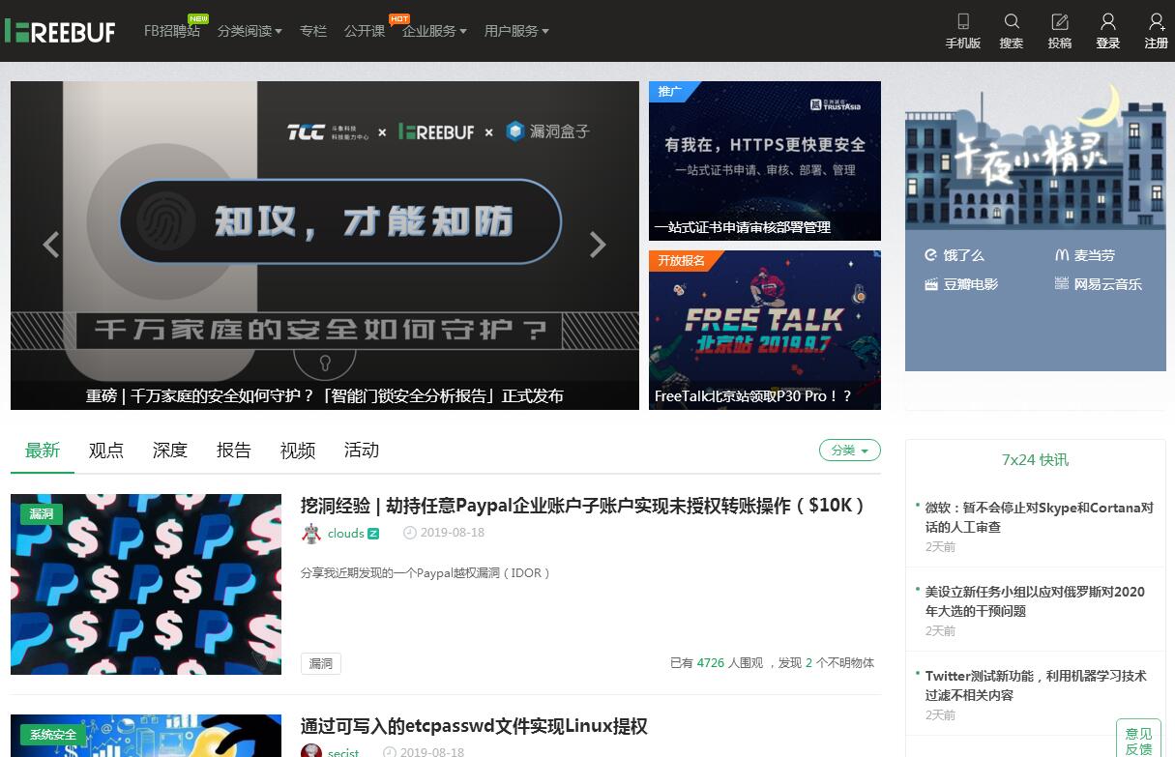Click the search (搜索) magnifier icon
1175x757 pixels.
[x=1012, y=22]
